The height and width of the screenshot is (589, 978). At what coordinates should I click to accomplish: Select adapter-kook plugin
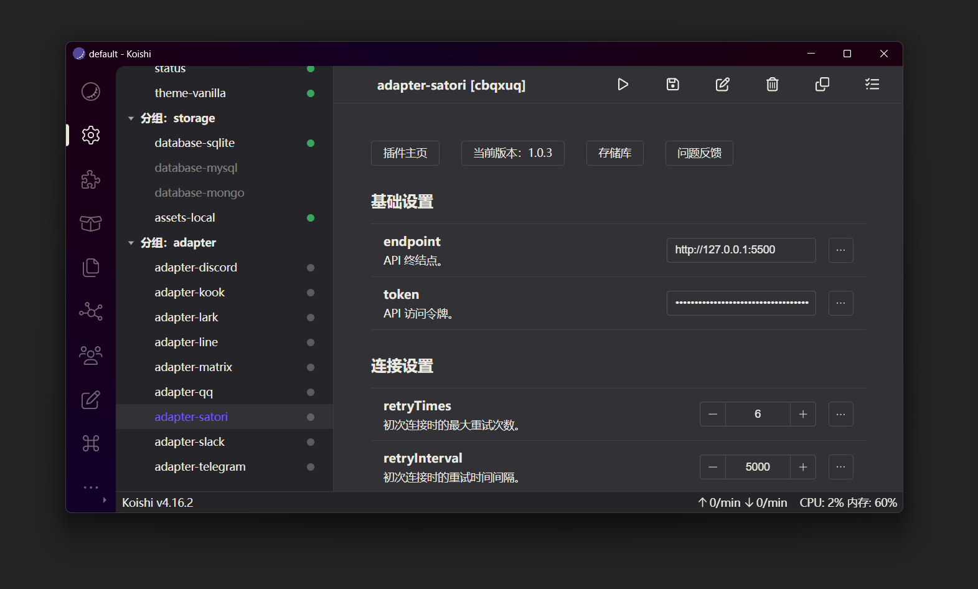click(x=225, y=293)
